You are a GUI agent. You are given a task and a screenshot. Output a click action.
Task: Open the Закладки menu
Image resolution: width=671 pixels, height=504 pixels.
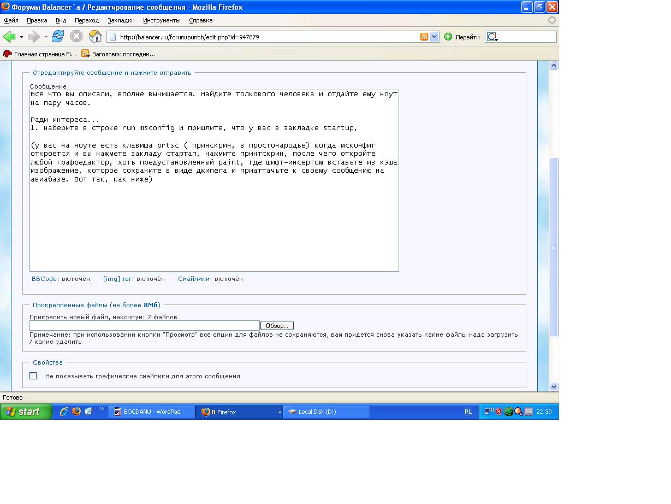tap(121, 20)
